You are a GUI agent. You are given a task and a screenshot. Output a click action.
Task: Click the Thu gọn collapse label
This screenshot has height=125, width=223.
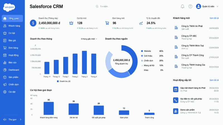[x=13, y=119]
